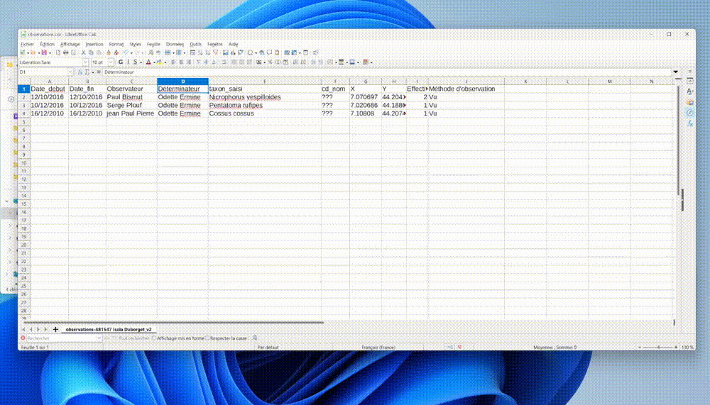Click the Find and Replace icon
Screen dimensions: 710x405
[151, 52]
